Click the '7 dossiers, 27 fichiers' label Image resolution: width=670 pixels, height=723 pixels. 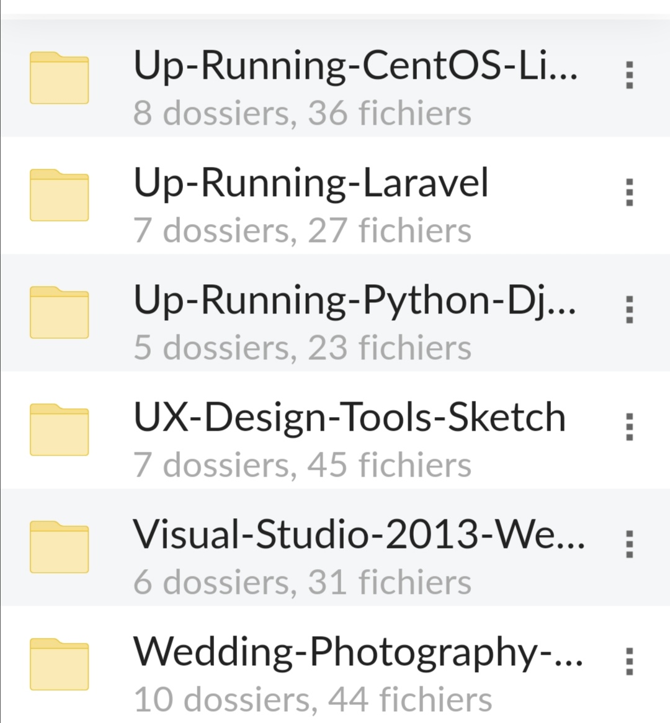(x=302, y=229)
